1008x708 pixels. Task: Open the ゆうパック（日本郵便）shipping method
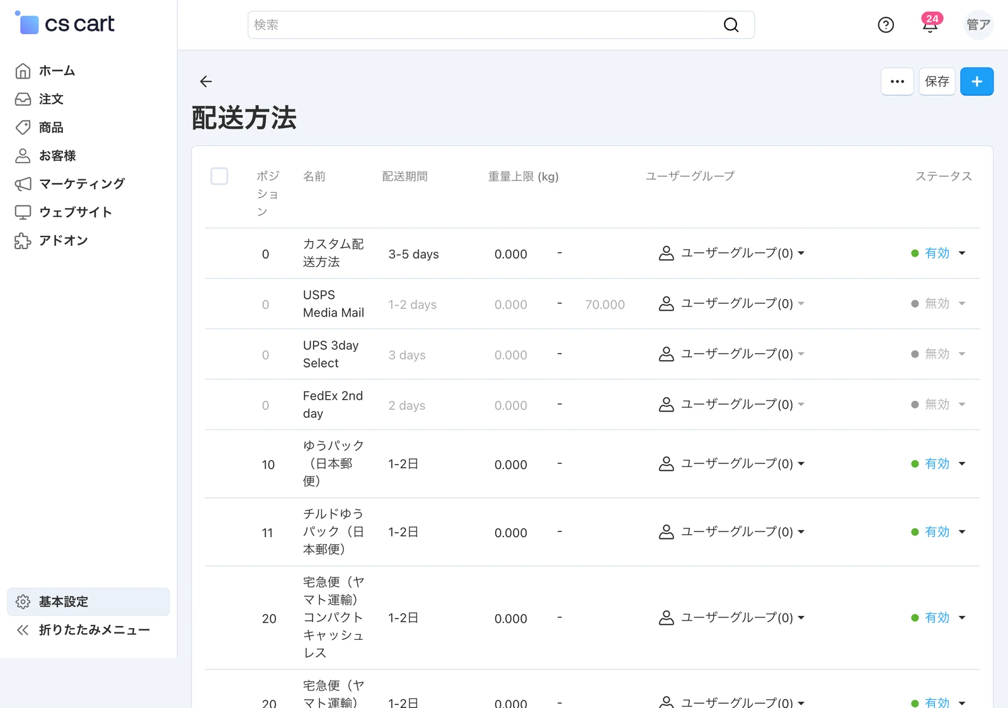[x=333, y=463]
